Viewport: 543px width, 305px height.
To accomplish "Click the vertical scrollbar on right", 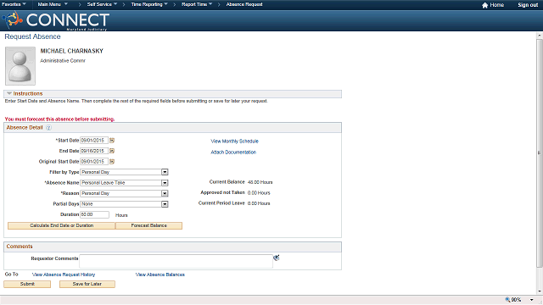I will click(540, 152).
